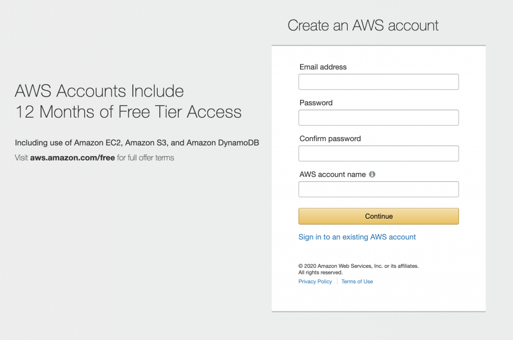The image size is (513, 340).
Task: Click the Password label
Action: coord(316,103)
